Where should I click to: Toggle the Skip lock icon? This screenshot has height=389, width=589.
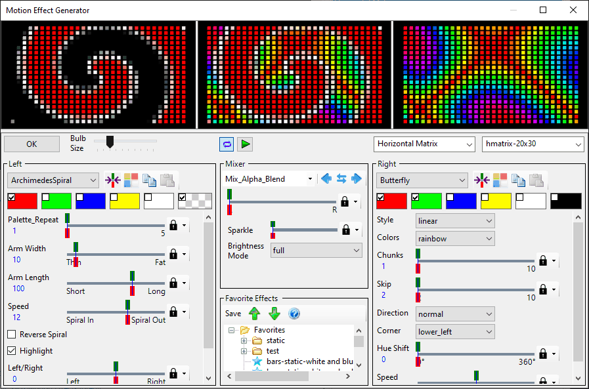[543, 289]
